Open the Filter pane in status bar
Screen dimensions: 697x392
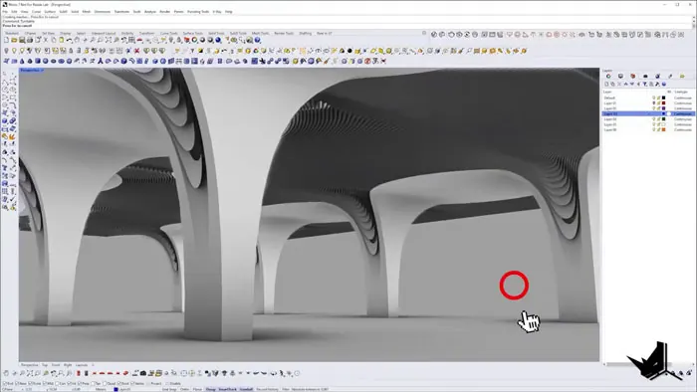(x=285, y=389)
